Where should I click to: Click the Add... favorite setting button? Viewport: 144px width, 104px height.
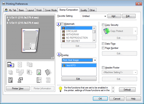(114, 16)
